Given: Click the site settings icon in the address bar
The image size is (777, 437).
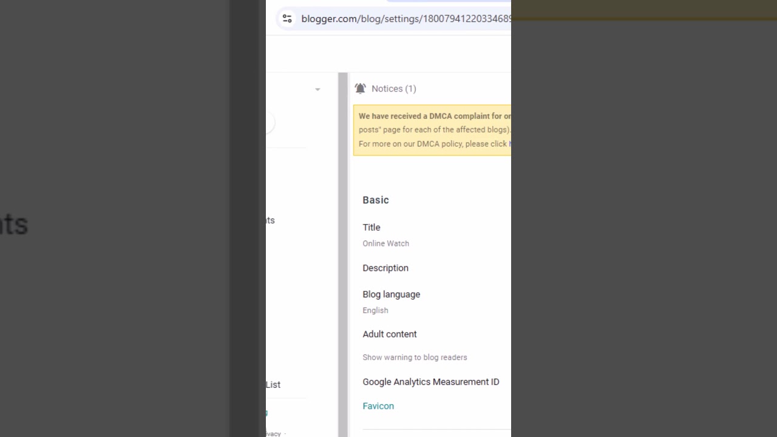Looking at the screenshot, I should tap(287, 18).
